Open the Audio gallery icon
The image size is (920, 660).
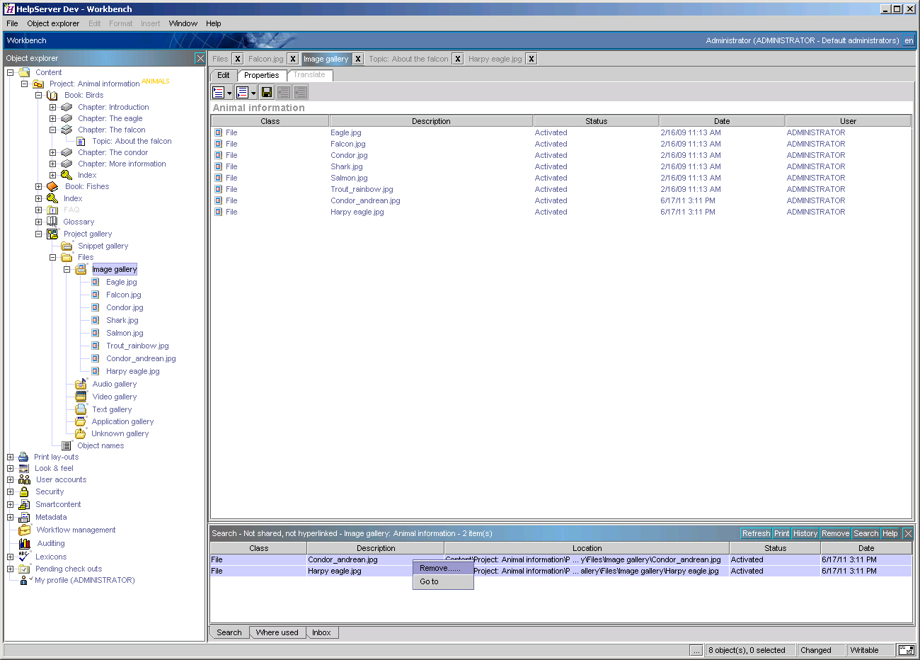click(80, 383)
